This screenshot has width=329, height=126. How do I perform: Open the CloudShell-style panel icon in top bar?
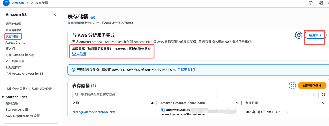pyautogui.click(x=321, y=3)
